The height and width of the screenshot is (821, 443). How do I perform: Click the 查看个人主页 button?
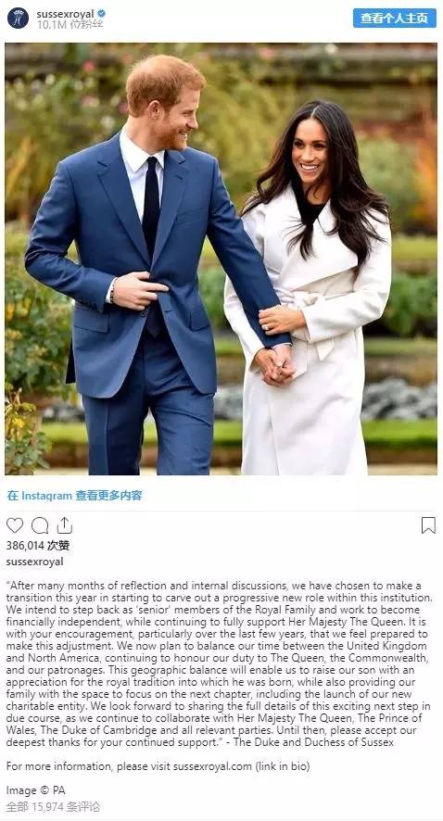(394, 18)
